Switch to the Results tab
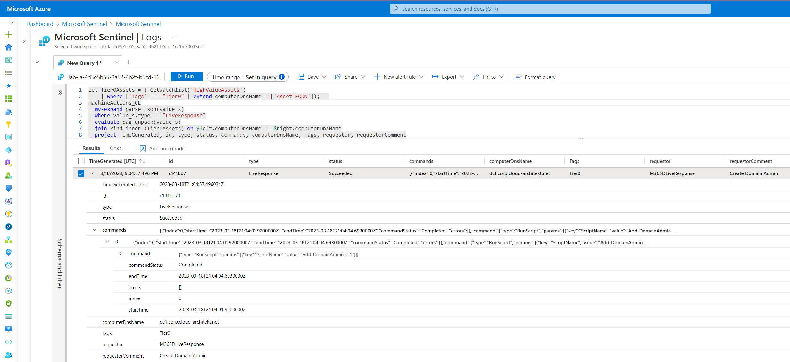Image resolution: width=790 pixels, height=362 pixels. point(91,148)
